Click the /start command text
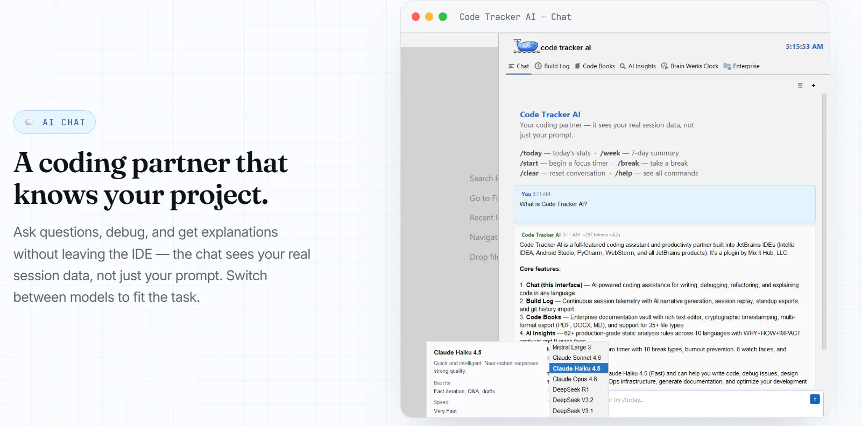 pos(529,164)
